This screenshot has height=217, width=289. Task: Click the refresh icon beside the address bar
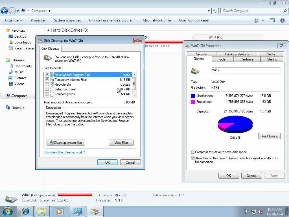coord(215,11)
